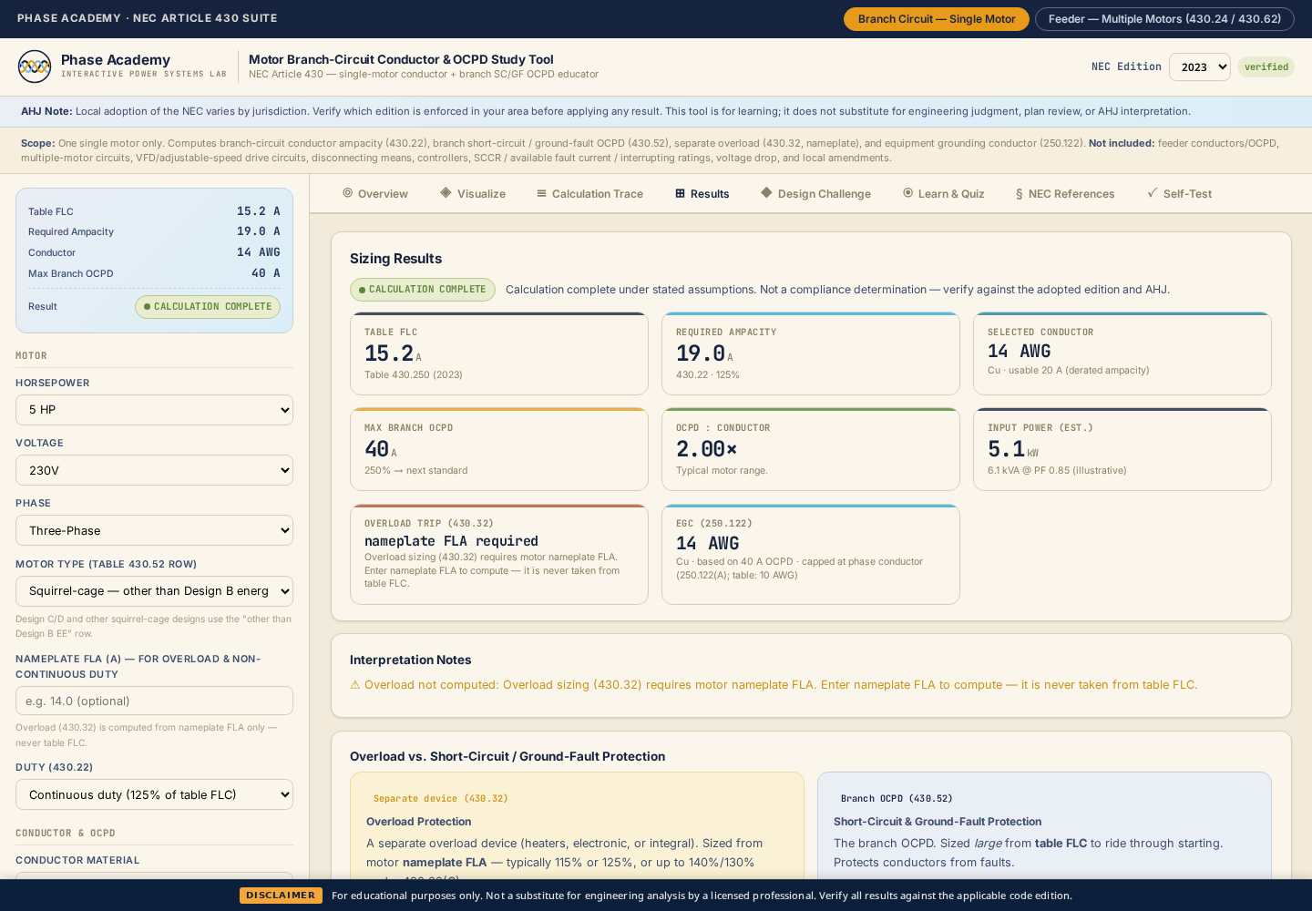Open the Overview tab
The width and height of the screenshot is (1312, 911).
(374, 194)
